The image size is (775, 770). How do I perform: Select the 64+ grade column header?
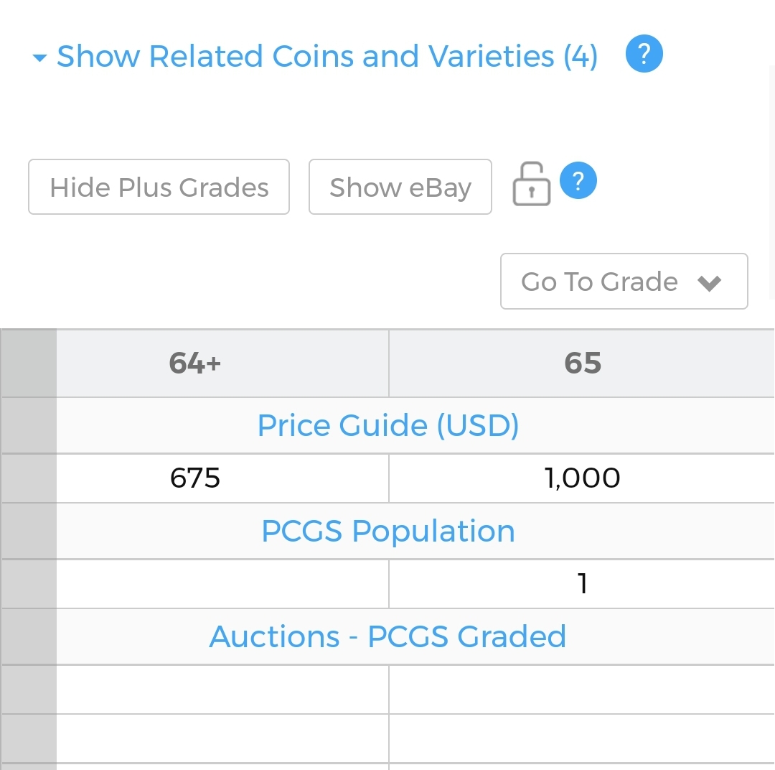point(194,363)
